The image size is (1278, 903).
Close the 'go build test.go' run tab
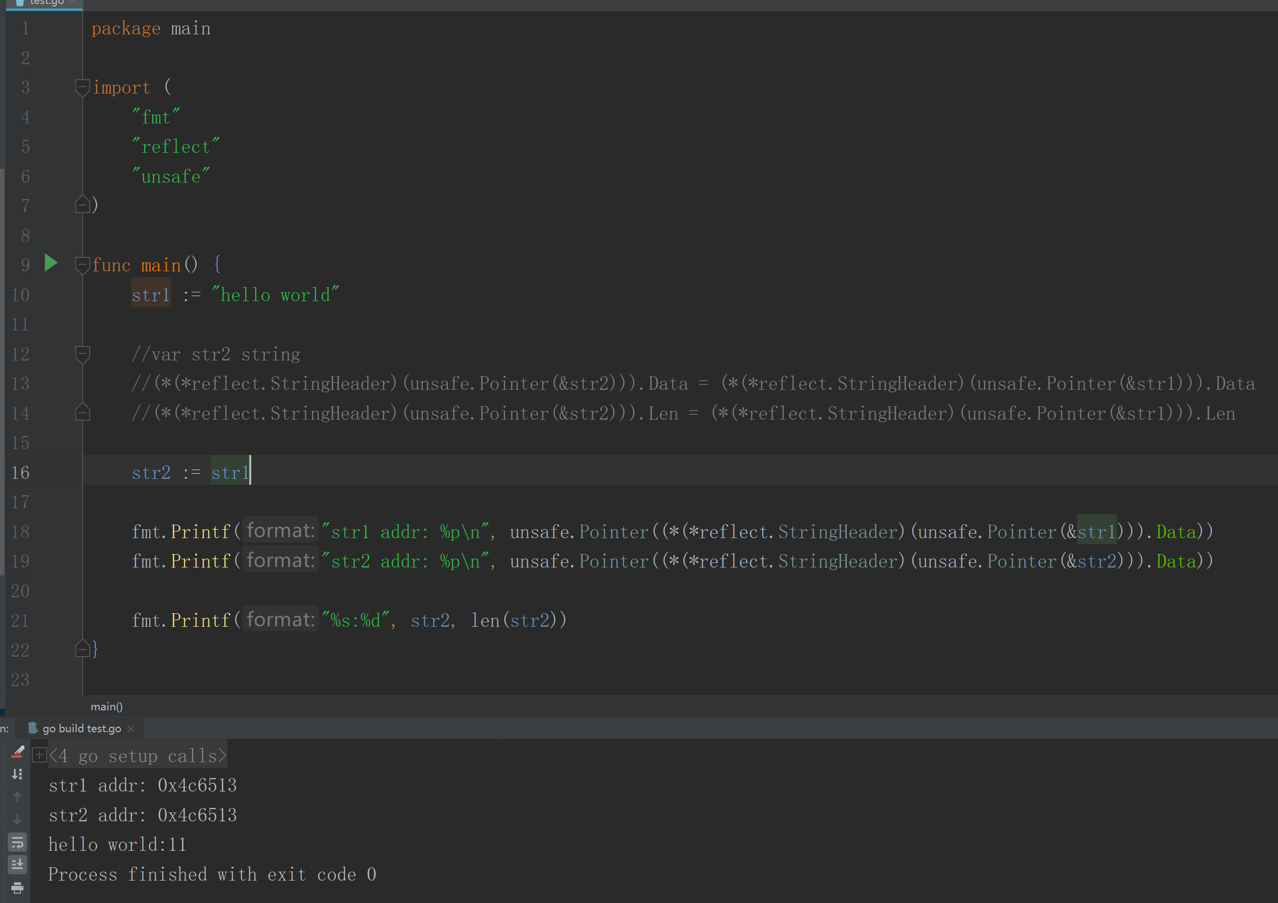pyautogui.click(x=131, y=729)
